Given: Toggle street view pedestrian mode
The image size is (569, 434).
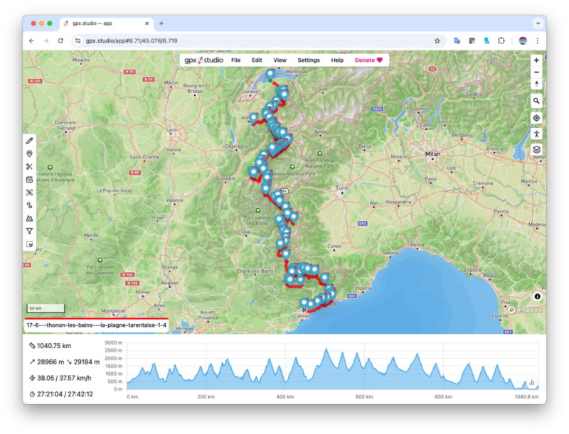Looking at the screenshot, I should [x=536, y=134].
